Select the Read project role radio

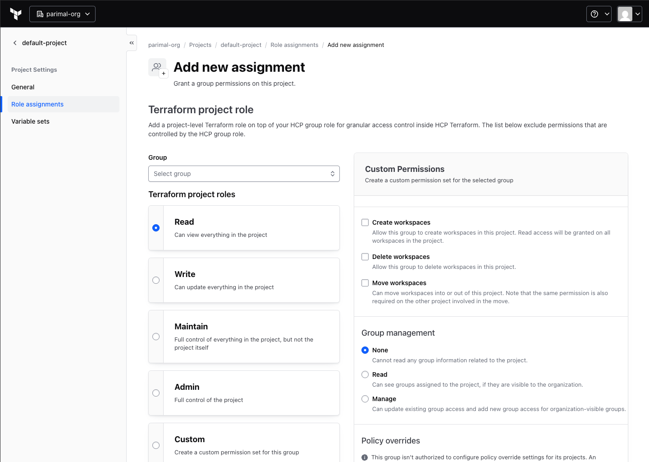click(156, 228)
